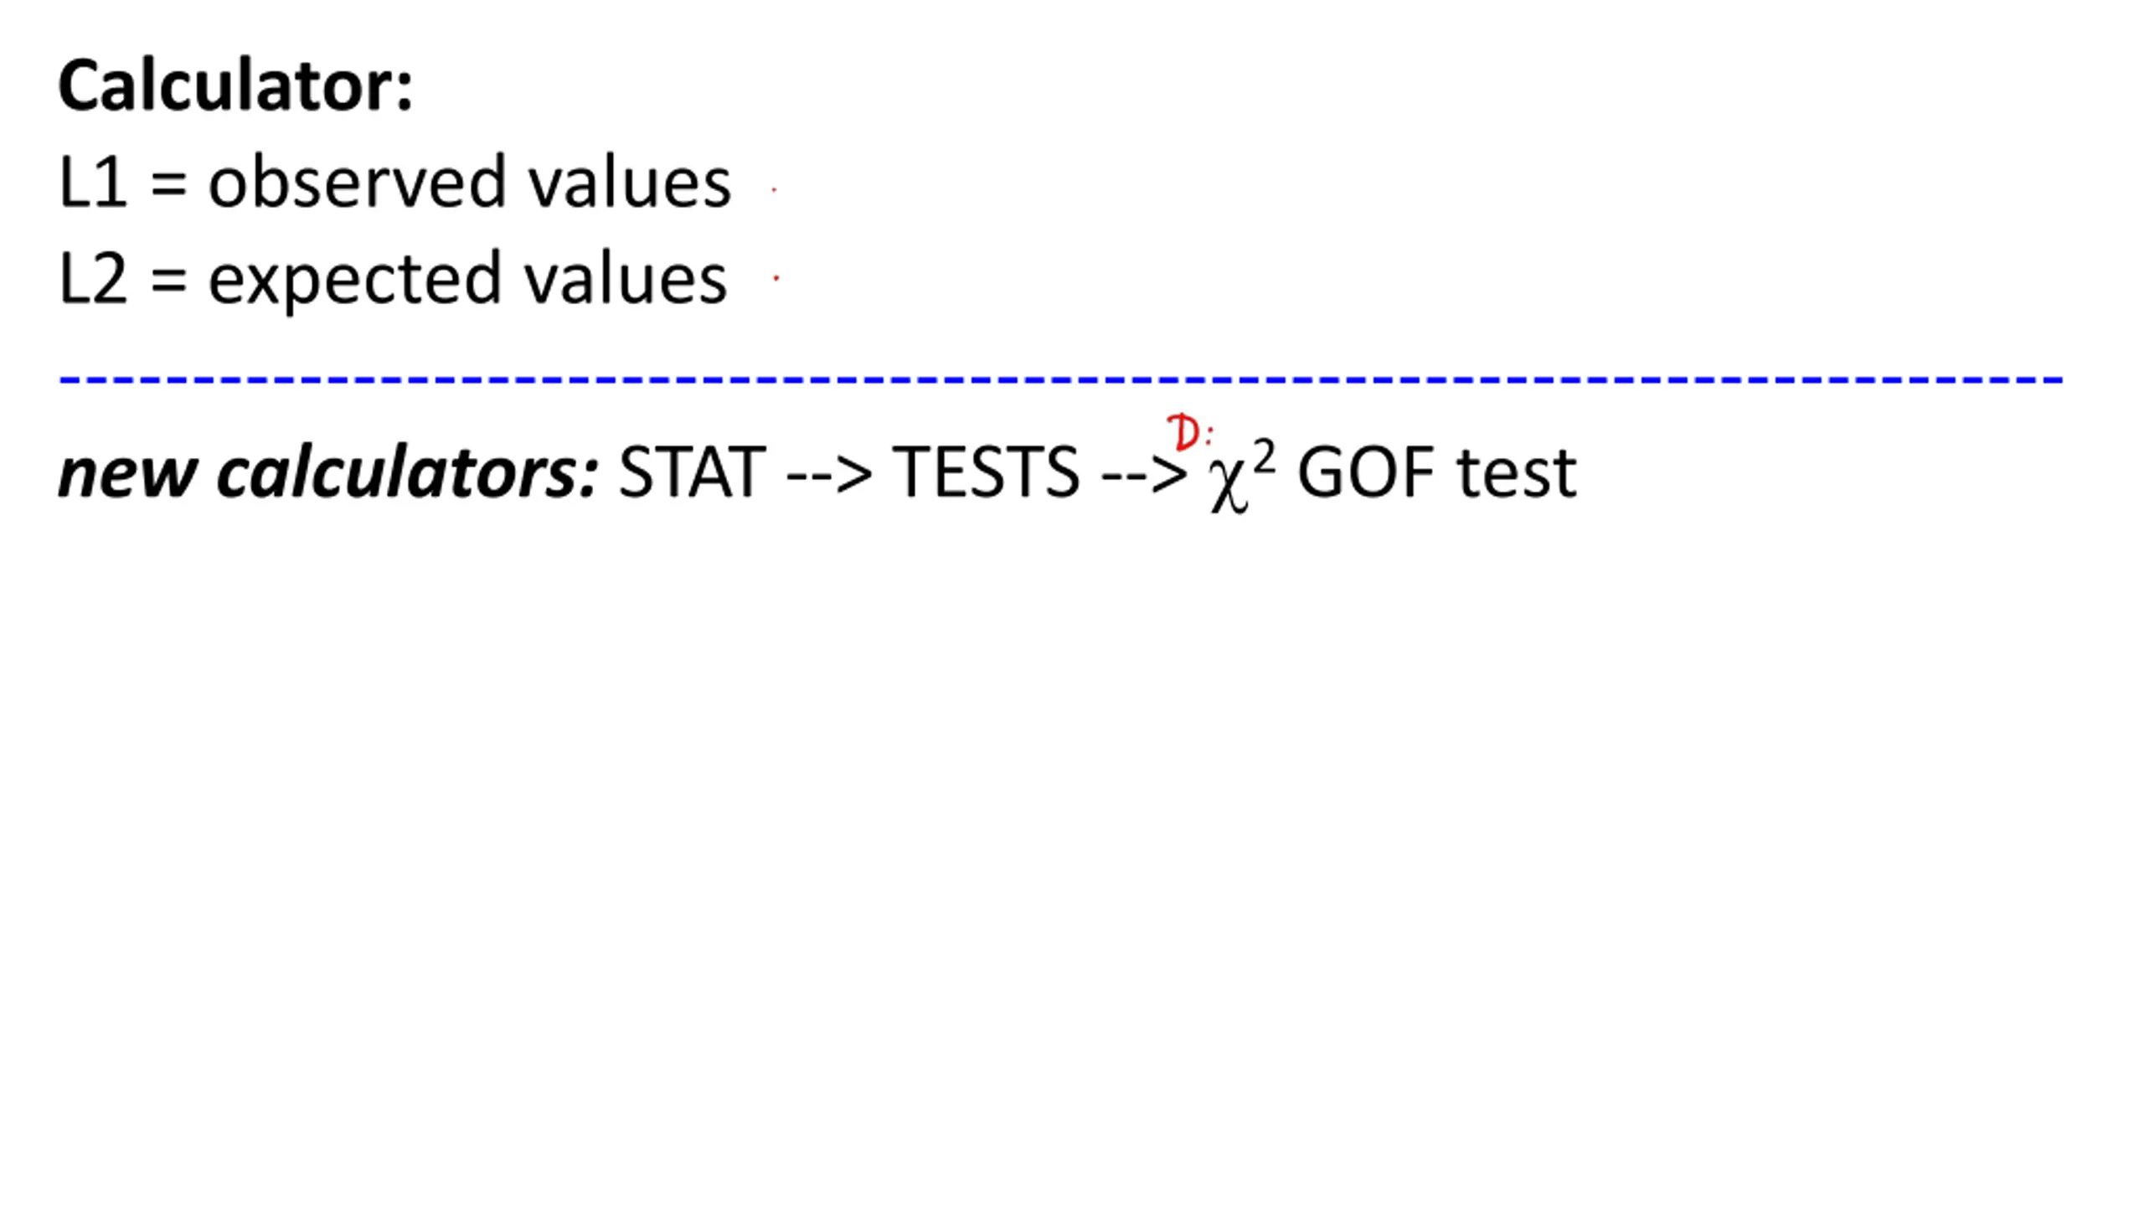The height and width of the screenshot is (1206, 2144).
Task: Click the word TESTS
Action: (x=987, y=472)
